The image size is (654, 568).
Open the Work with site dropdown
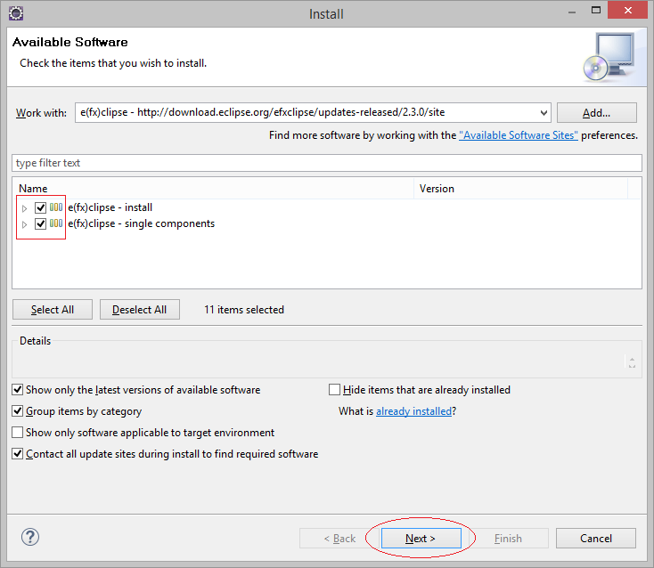pyautogui.click(x=544, y=113)
